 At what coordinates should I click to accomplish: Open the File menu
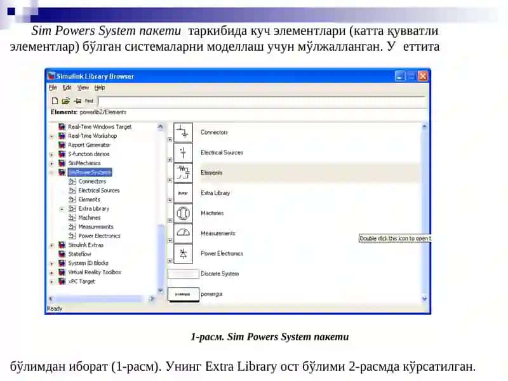pos(53,88)
